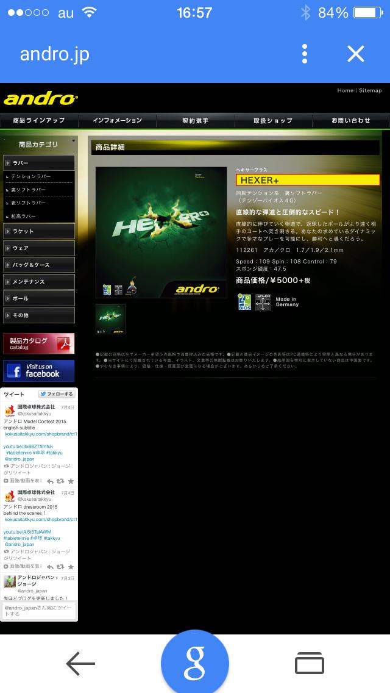Close the andro.jp browser tab
The image size is (390, 693).
pos(355,54)
